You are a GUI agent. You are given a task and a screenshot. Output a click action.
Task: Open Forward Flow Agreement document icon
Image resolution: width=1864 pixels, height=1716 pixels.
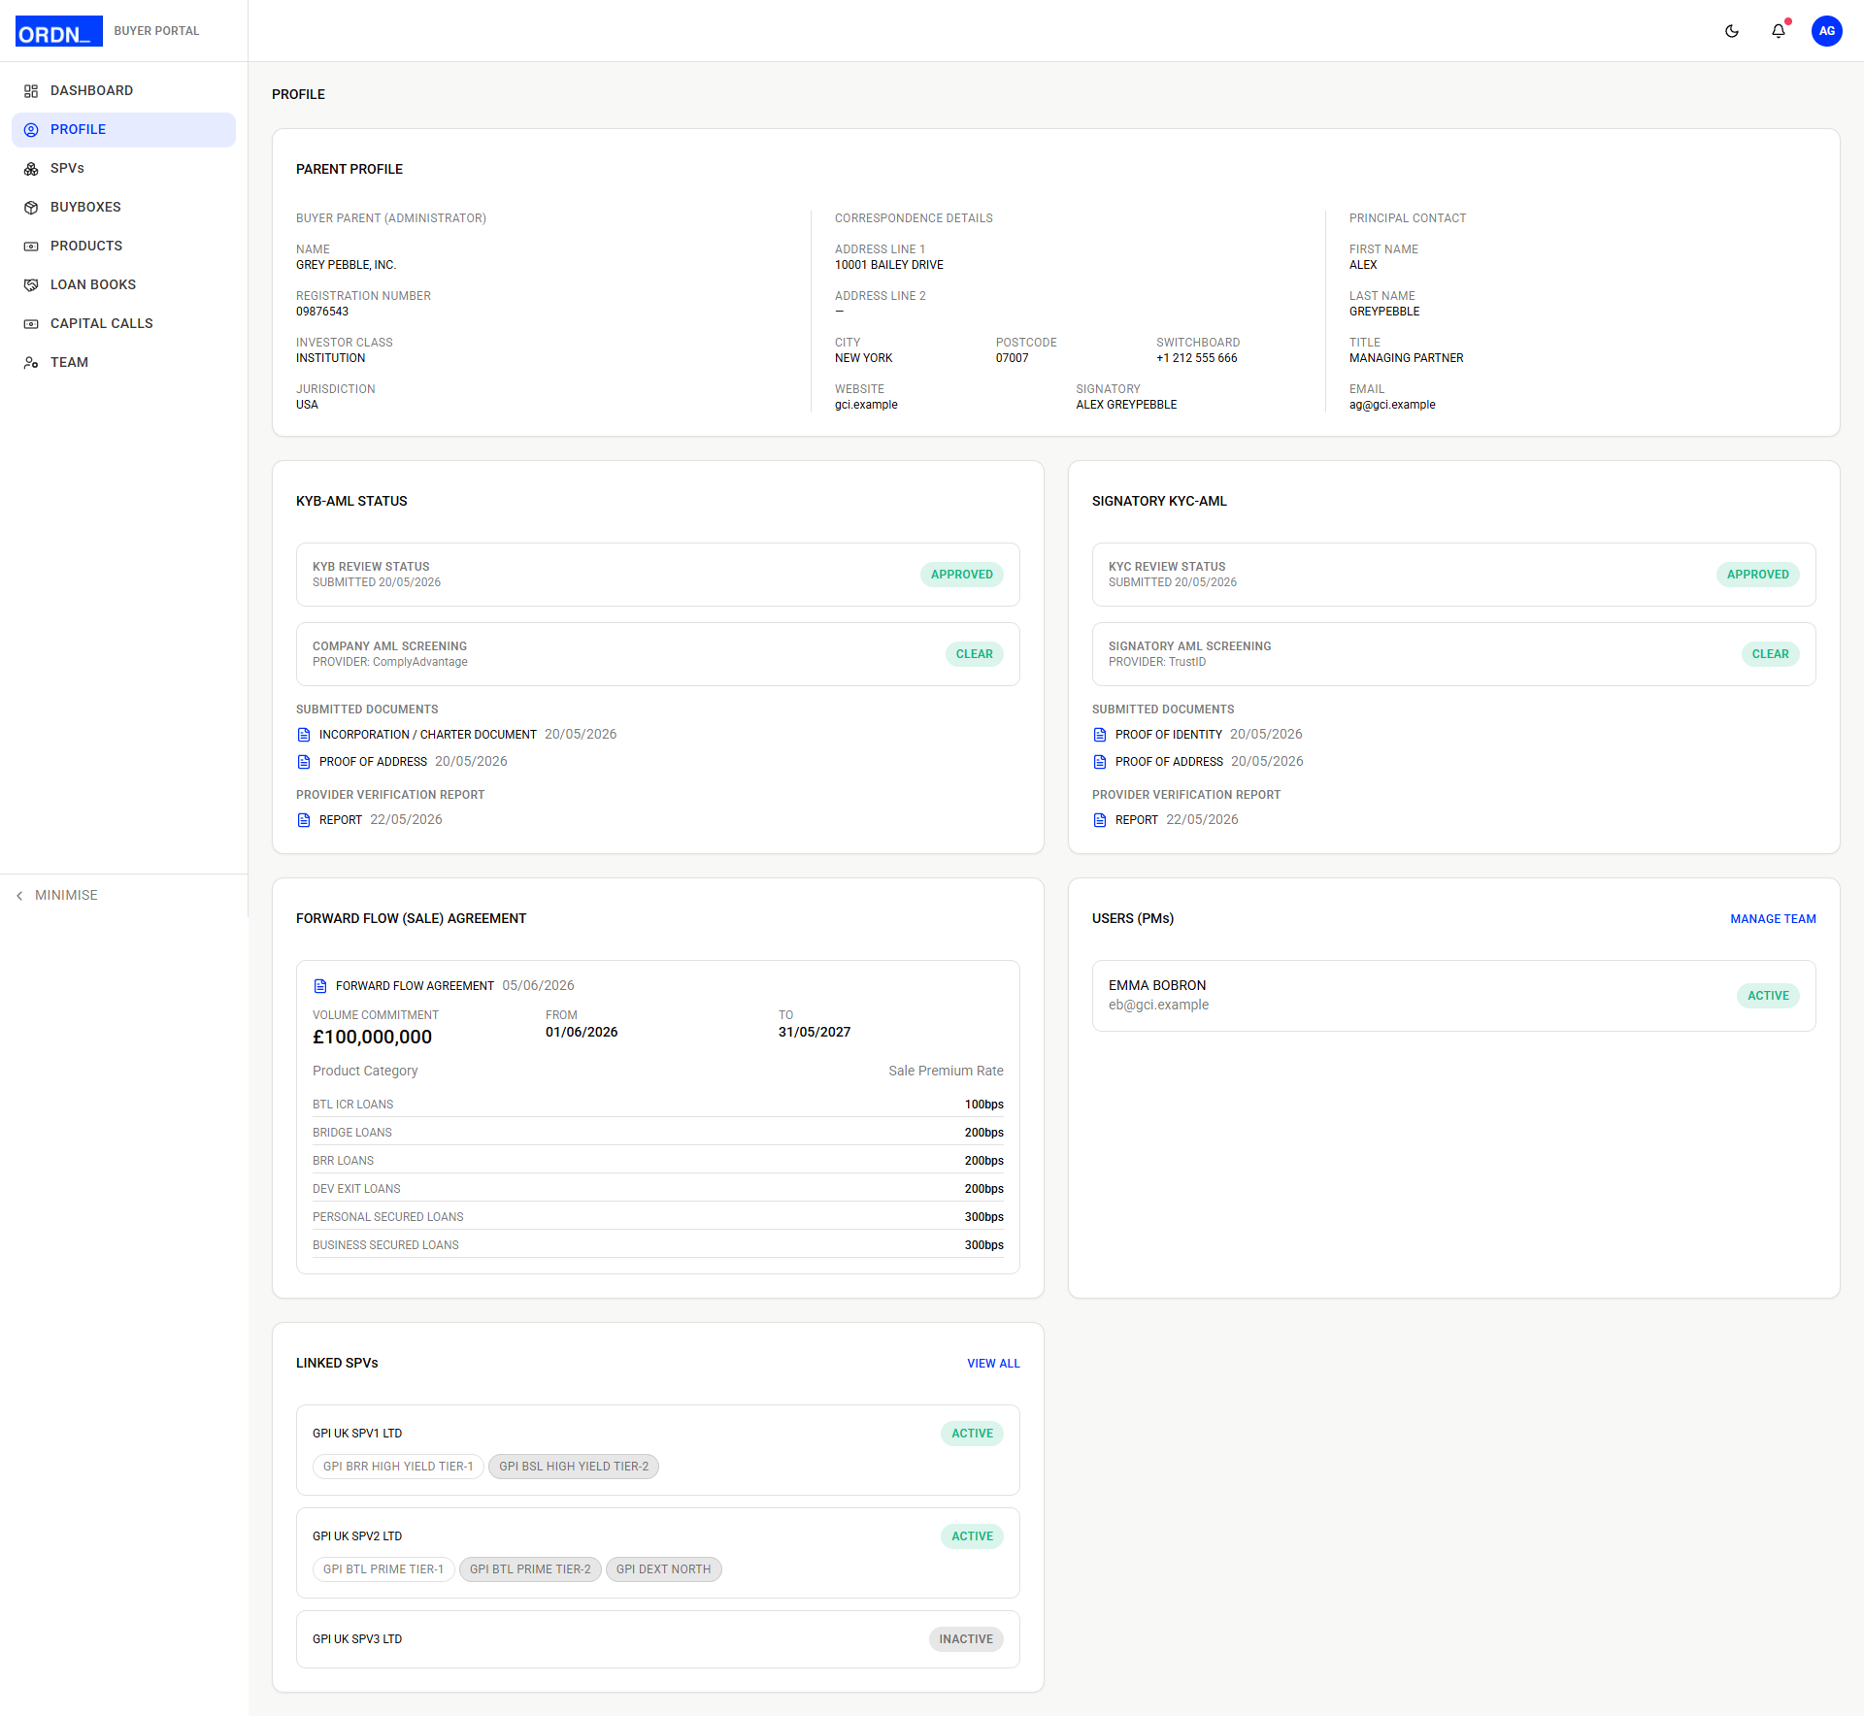coord(320,986)
